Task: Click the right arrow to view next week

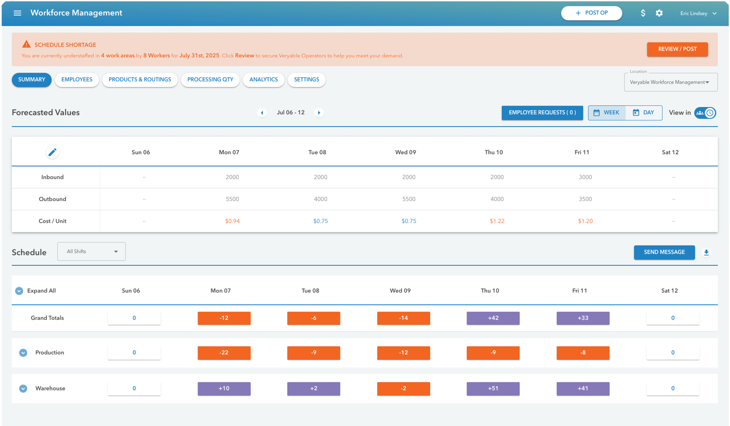Action: [319, 112]
